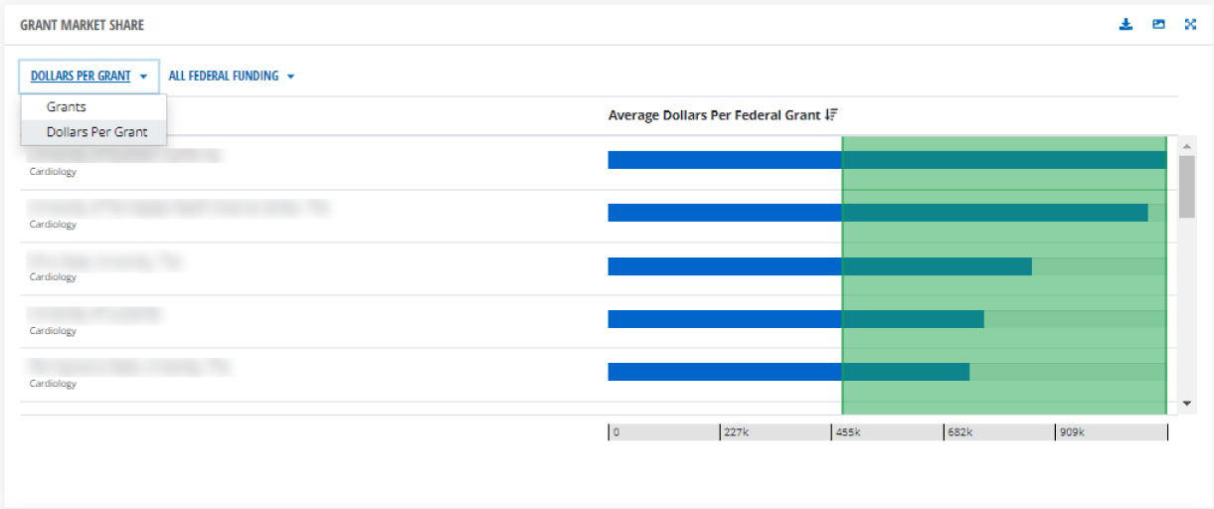Open the Dollars Per Grant dropdown
The width and height of the screenshot is (1214, 509).
[88, 76]
